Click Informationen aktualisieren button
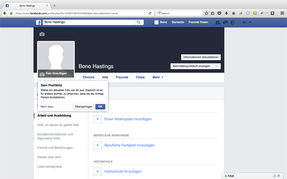Viewport: 287px width, 179px height. (x=201, y=57)
